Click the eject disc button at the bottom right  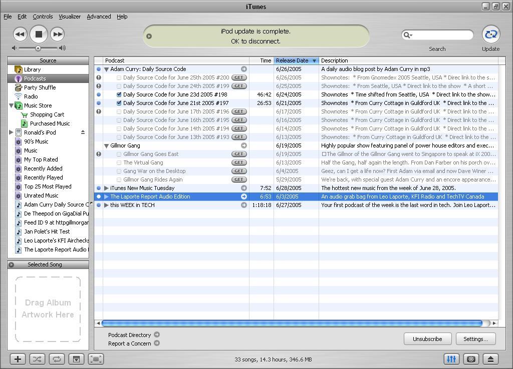point(490,359)
